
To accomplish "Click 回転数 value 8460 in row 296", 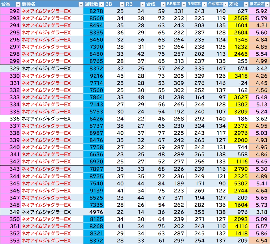I will (94, 40).
